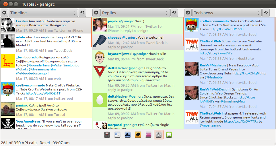Open tsirakis username link
This screenshot has height=146, width=276.
(22, 21)
